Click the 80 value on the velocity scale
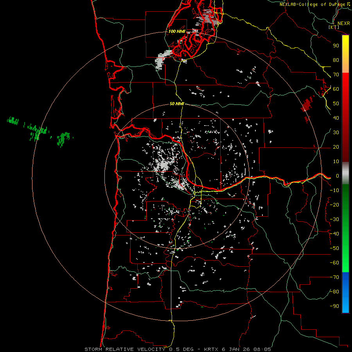This screenshot has height=352, width=352. [x=336, y=60]
